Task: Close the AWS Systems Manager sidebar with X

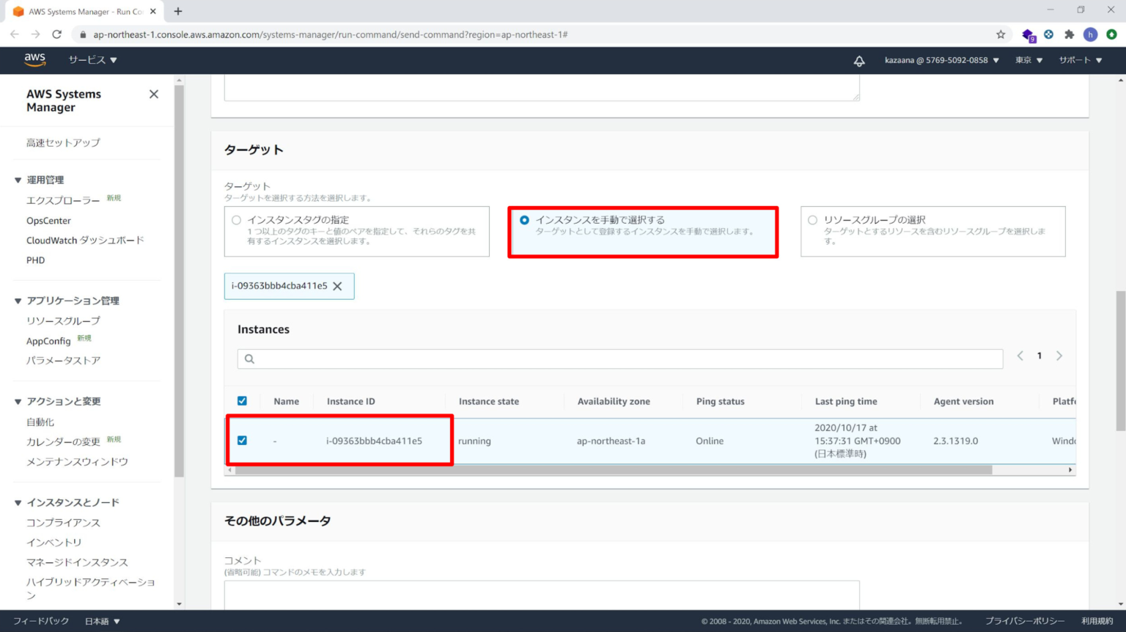Action: pyautogui.click(x=153, y=94)
